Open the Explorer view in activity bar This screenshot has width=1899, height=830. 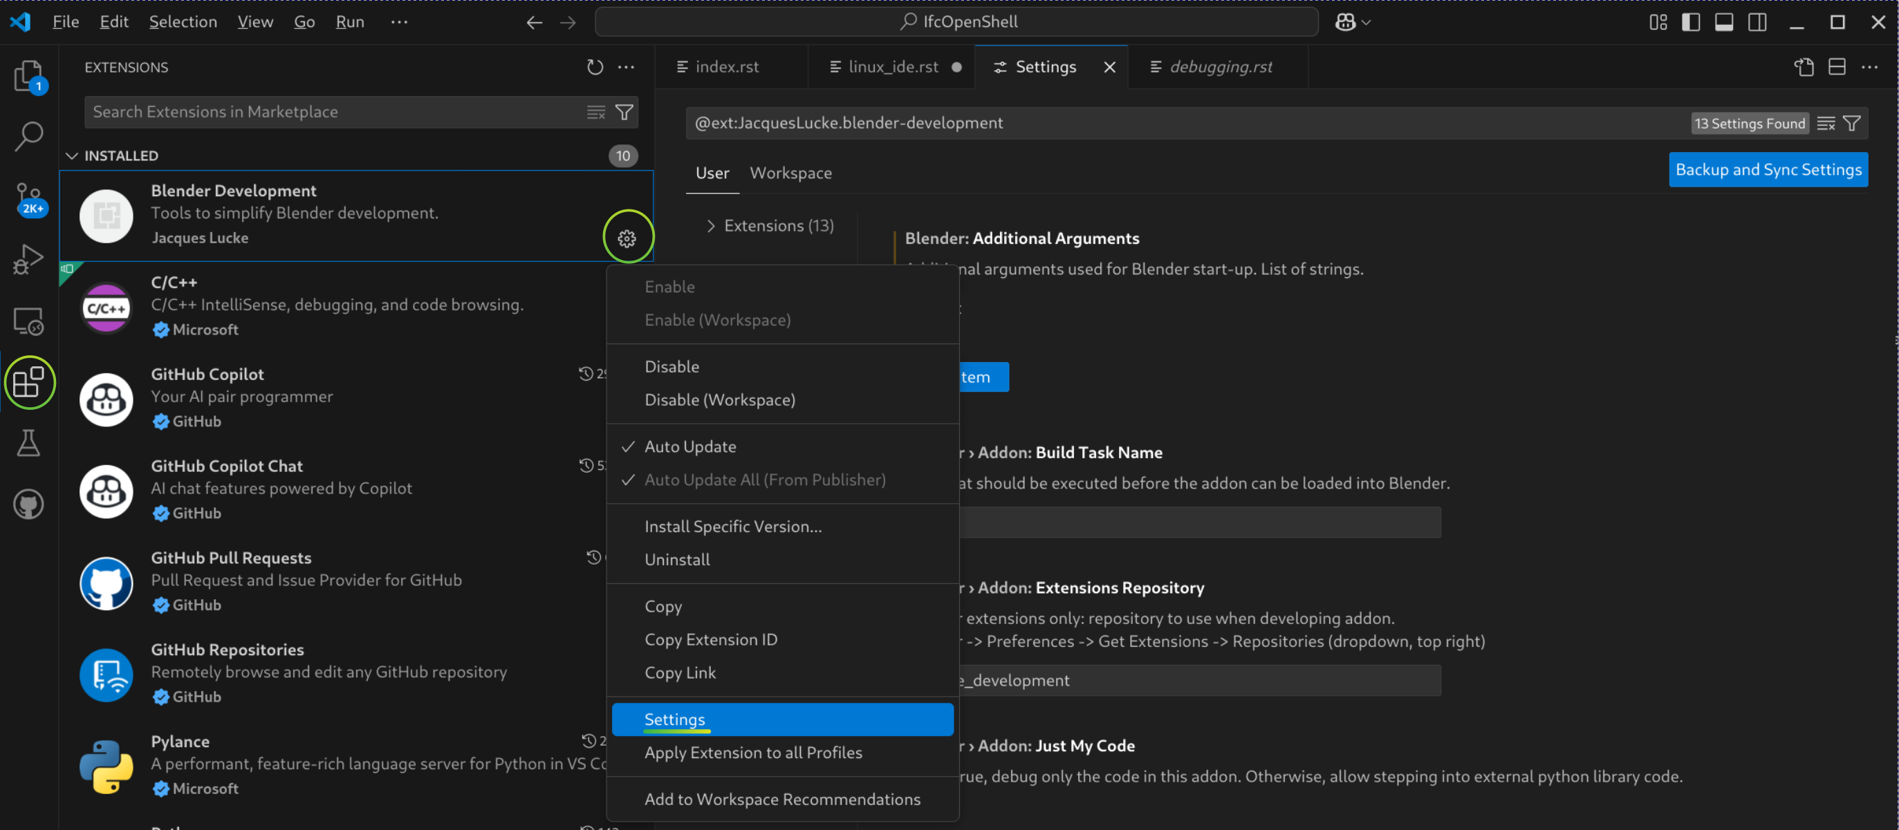[29, 75]
